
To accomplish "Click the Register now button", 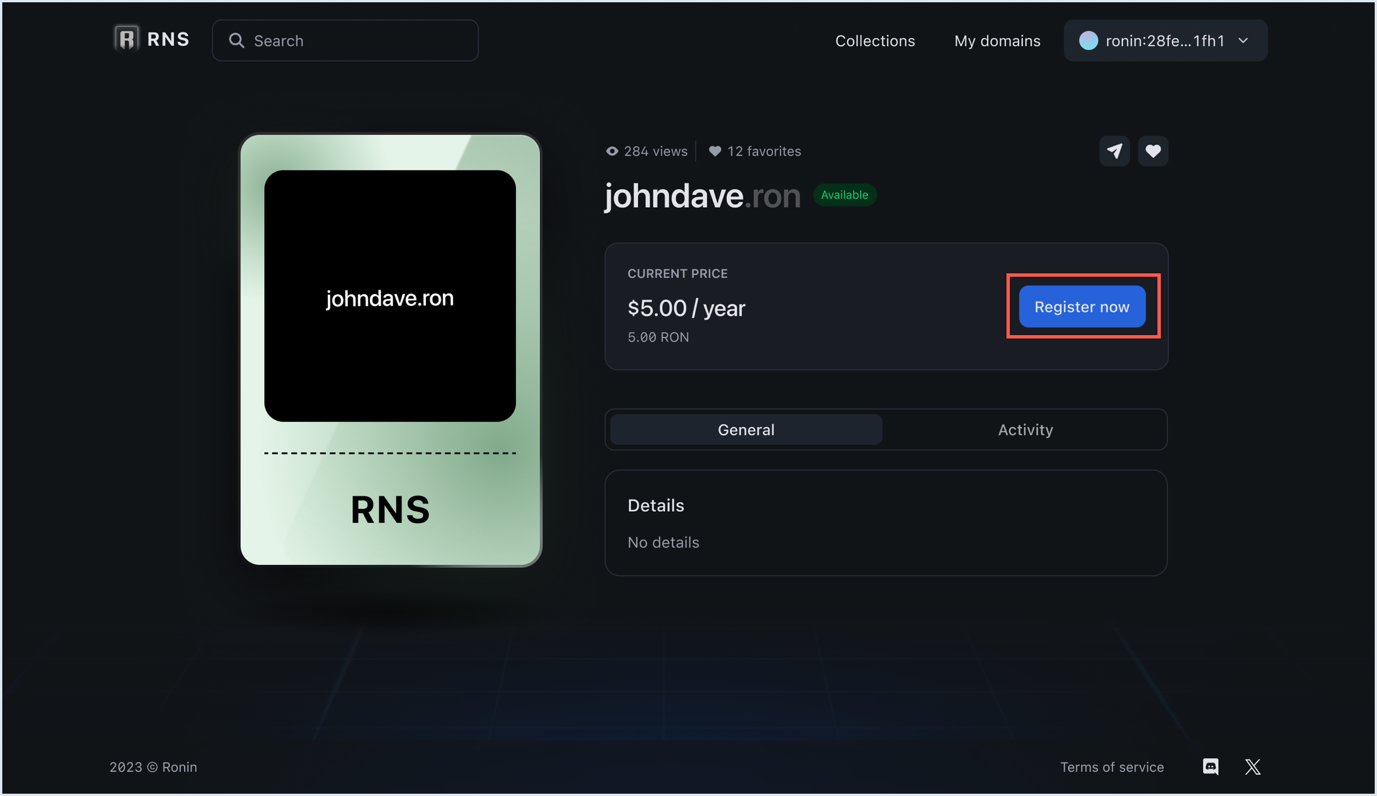I will click(x=1082, y=307).
